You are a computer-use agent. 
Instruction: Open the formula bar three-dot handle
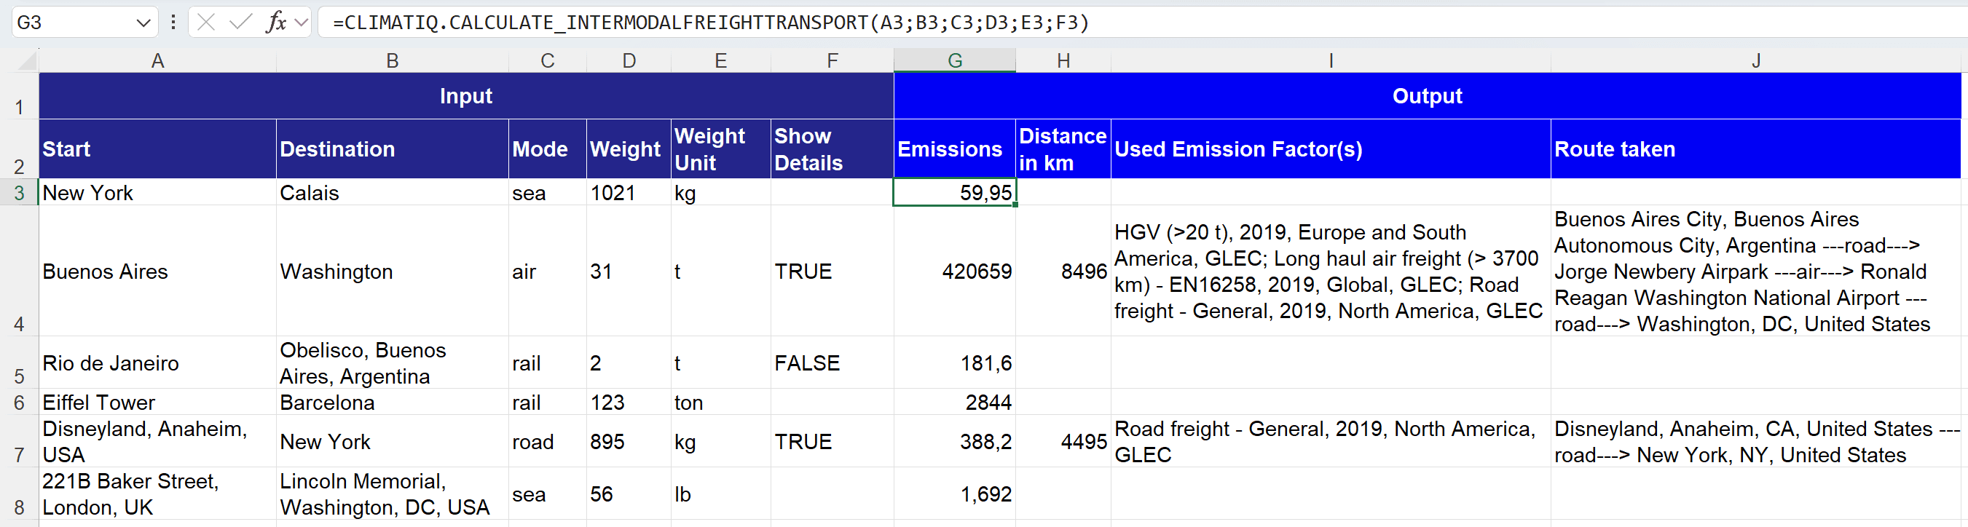coord(173,22)
